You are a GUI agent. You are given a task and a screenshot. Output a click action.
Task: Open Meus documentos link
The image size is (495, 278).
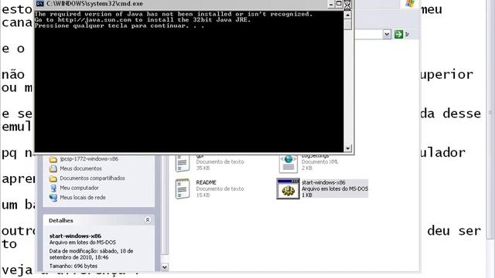80,168
